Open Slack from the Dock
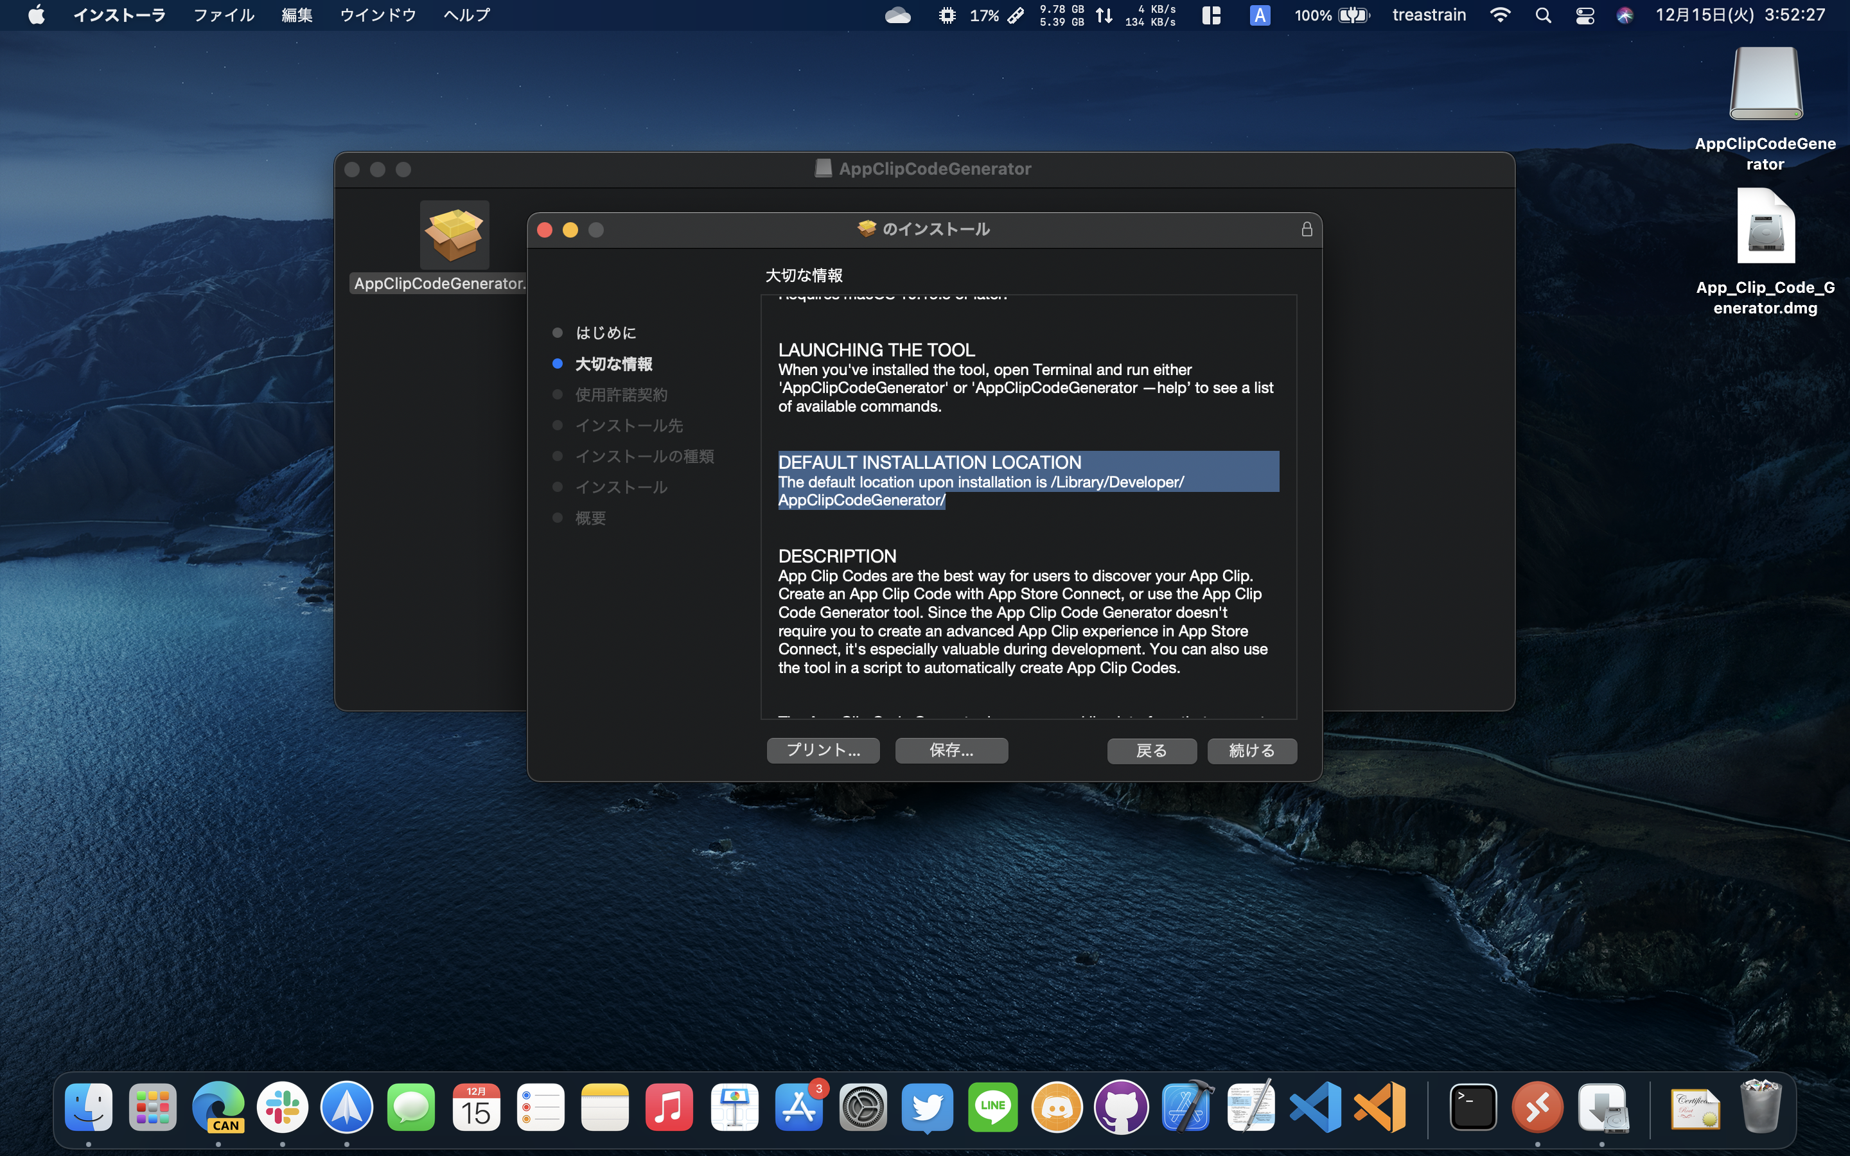 282,1107
